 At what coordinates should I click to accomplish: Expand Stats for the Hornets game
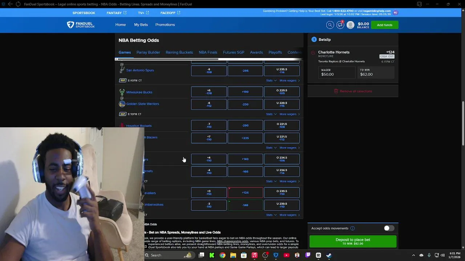pyautogui.click(x=271, y=181)
